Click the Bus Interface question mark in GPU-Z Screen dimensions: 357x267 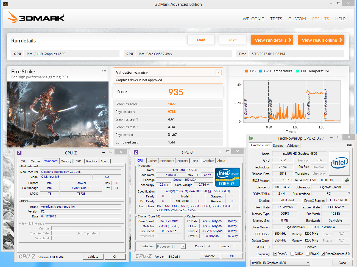(349, 194)
